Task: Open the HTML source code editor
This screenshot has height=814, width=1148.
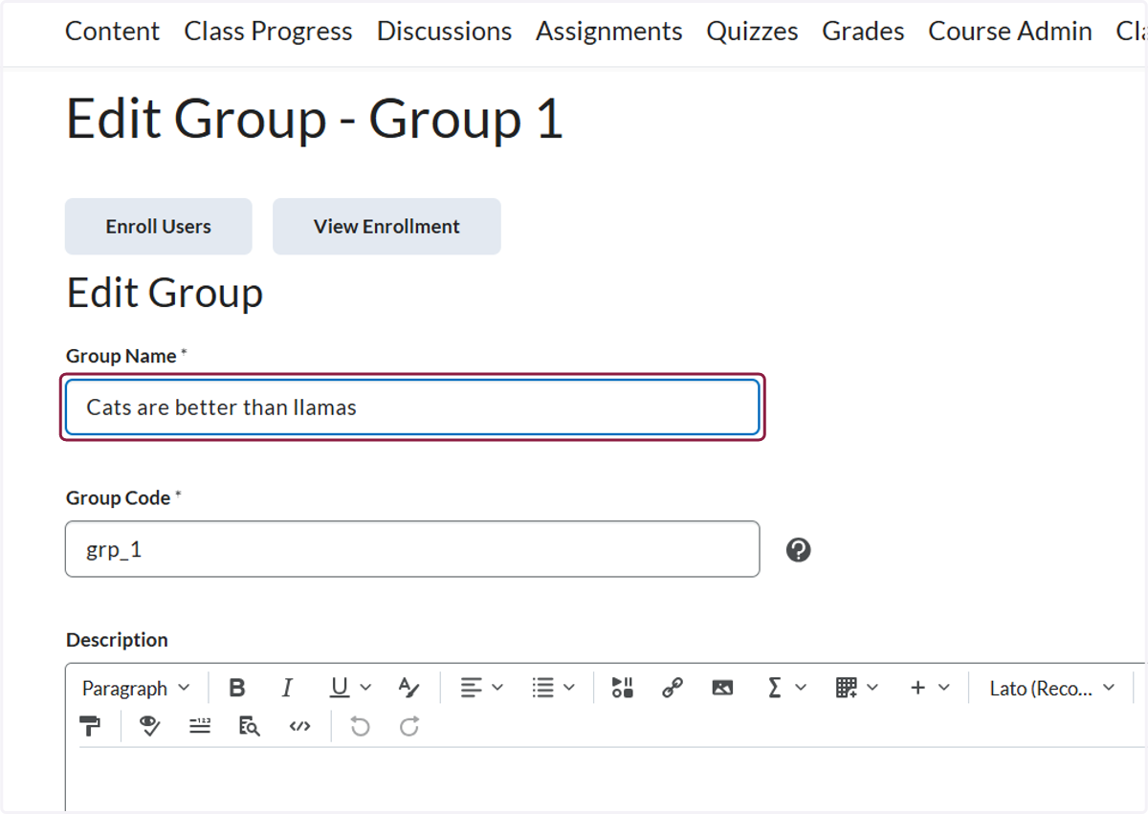Action: pyautogui.click(x=299, y=727)
